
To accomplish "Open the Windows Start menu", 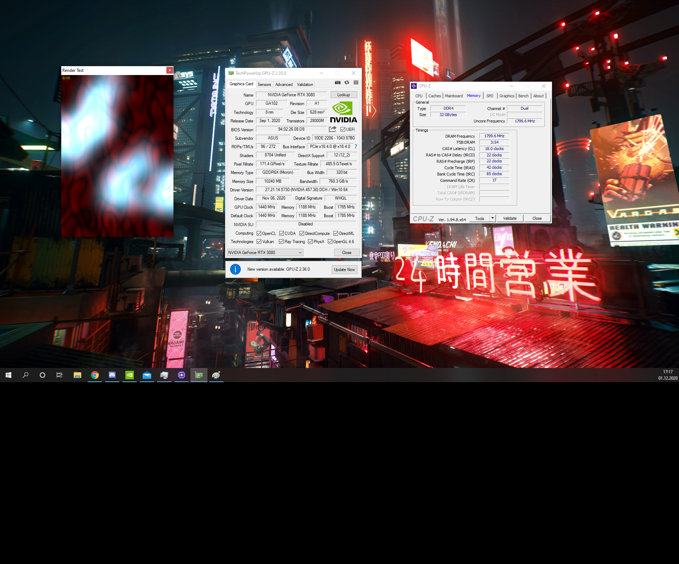I will 8,375.
